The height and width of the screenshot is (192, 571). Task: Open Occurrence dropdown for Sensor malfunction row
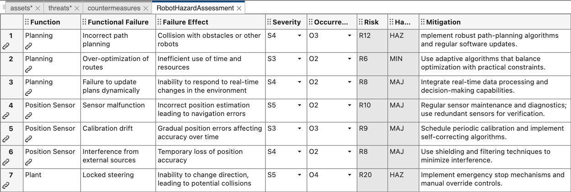[x=349, y=105]
